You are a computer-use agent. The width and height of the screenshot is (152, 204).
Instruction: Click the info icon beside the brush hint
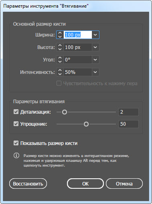pyautogui.click(x=16, y=155)
